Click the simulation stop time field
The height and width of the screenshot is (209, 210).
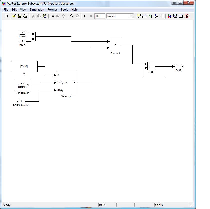click(x=99, y=16)
